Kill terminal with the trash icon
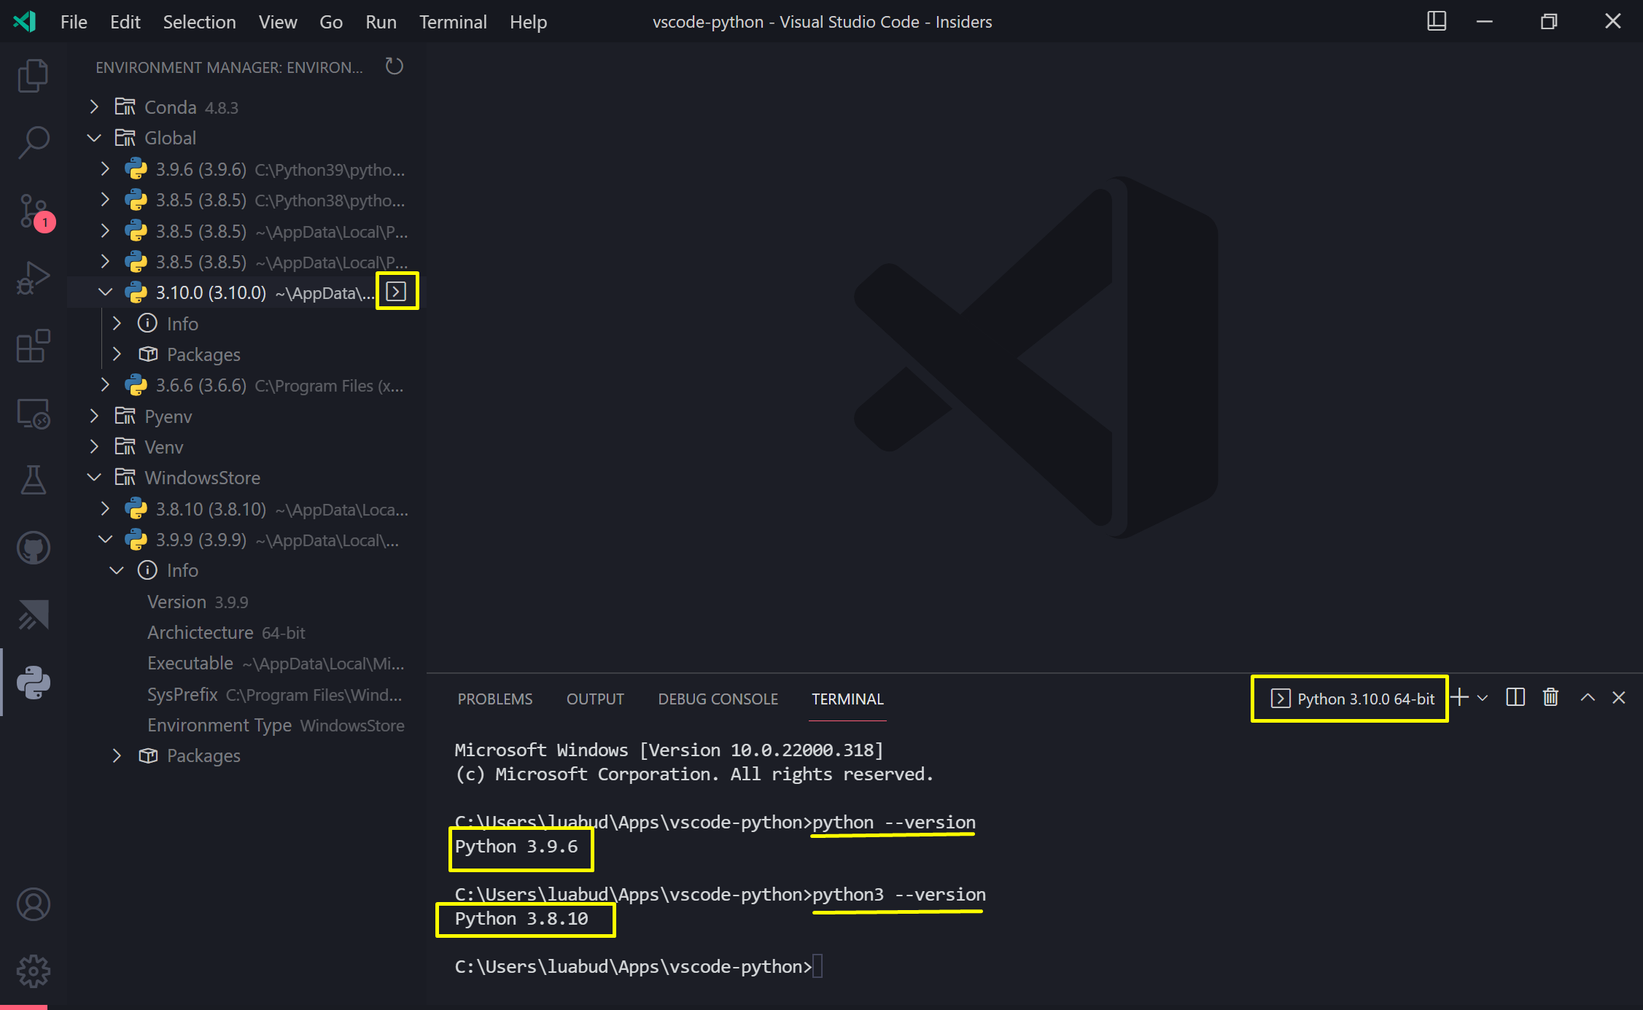 point(1550,698)
